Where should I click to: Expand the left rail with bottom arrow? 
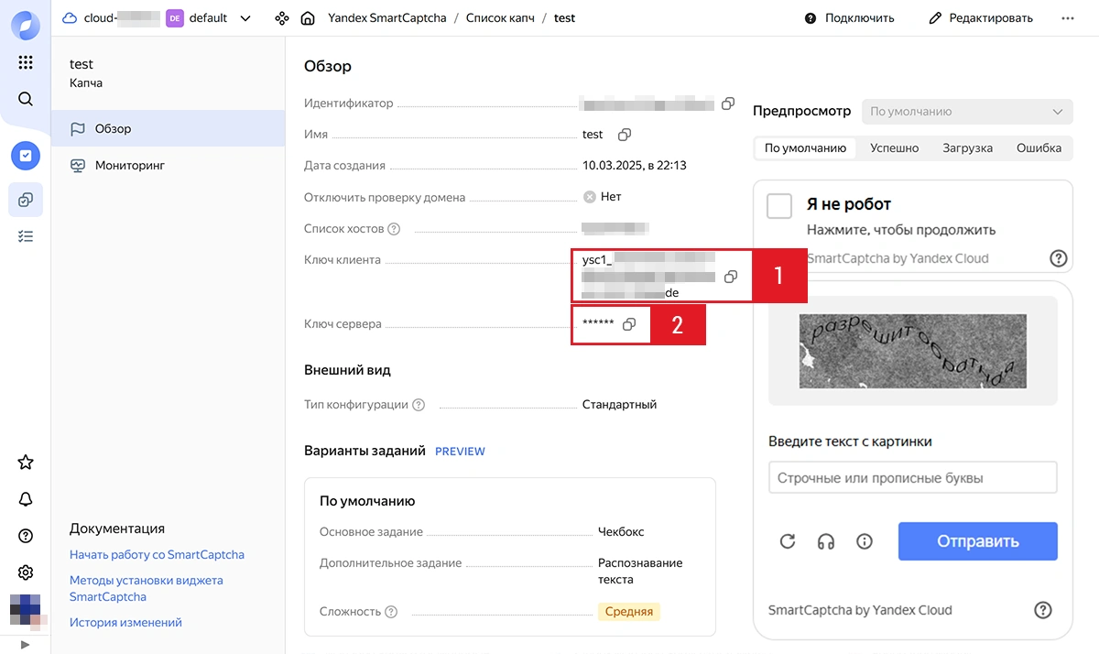26,644
